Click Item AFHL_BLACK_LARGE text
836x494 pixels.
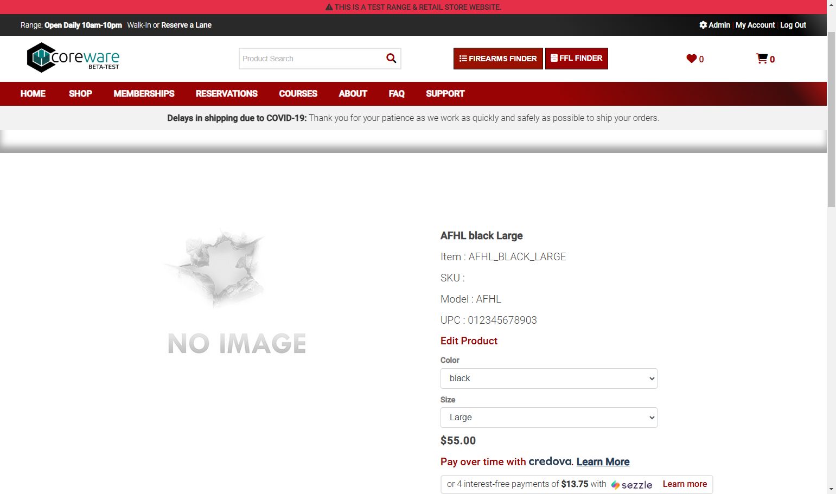coord(503,257)
